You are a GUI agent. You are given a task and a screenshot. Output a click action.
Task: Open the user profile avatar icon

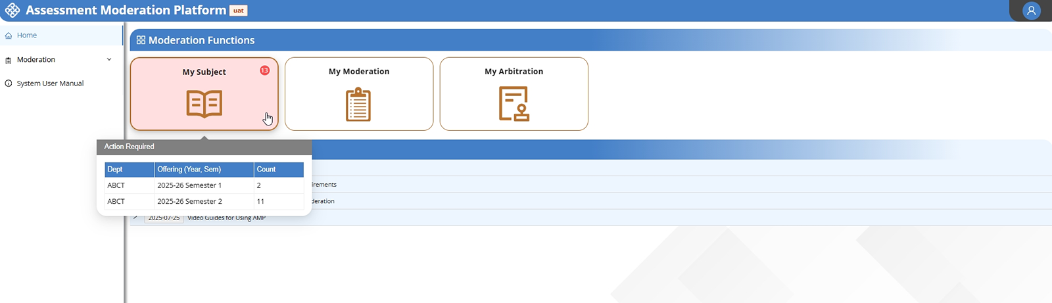tap(1032, 11)
